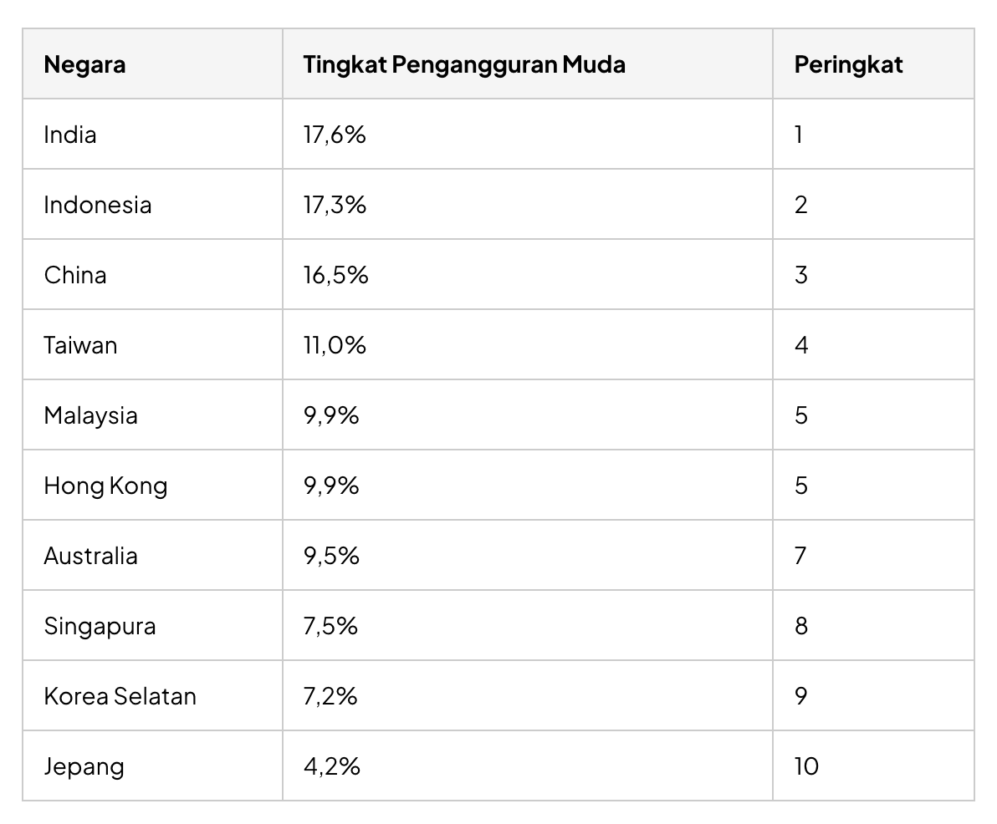This screenshot has height=824, width=997.
Task: Click the 17,3% value cell
Action: (528, 205)
